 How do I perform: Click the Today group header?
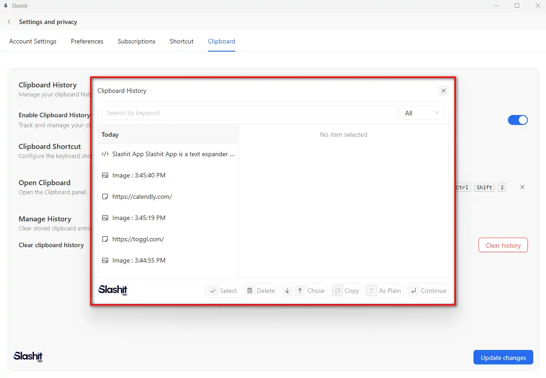[x=168, y=134]
